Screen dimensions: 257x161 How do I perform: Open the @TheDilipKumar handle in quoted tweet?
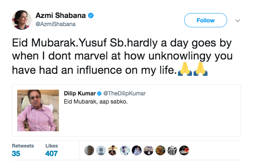coord(124,93)
